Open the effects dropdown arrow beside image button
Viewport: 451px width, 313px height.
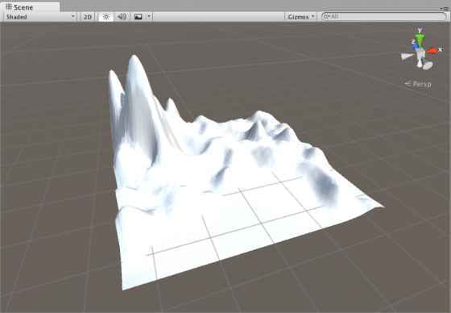pyautogui.click(x=149, y=16)
